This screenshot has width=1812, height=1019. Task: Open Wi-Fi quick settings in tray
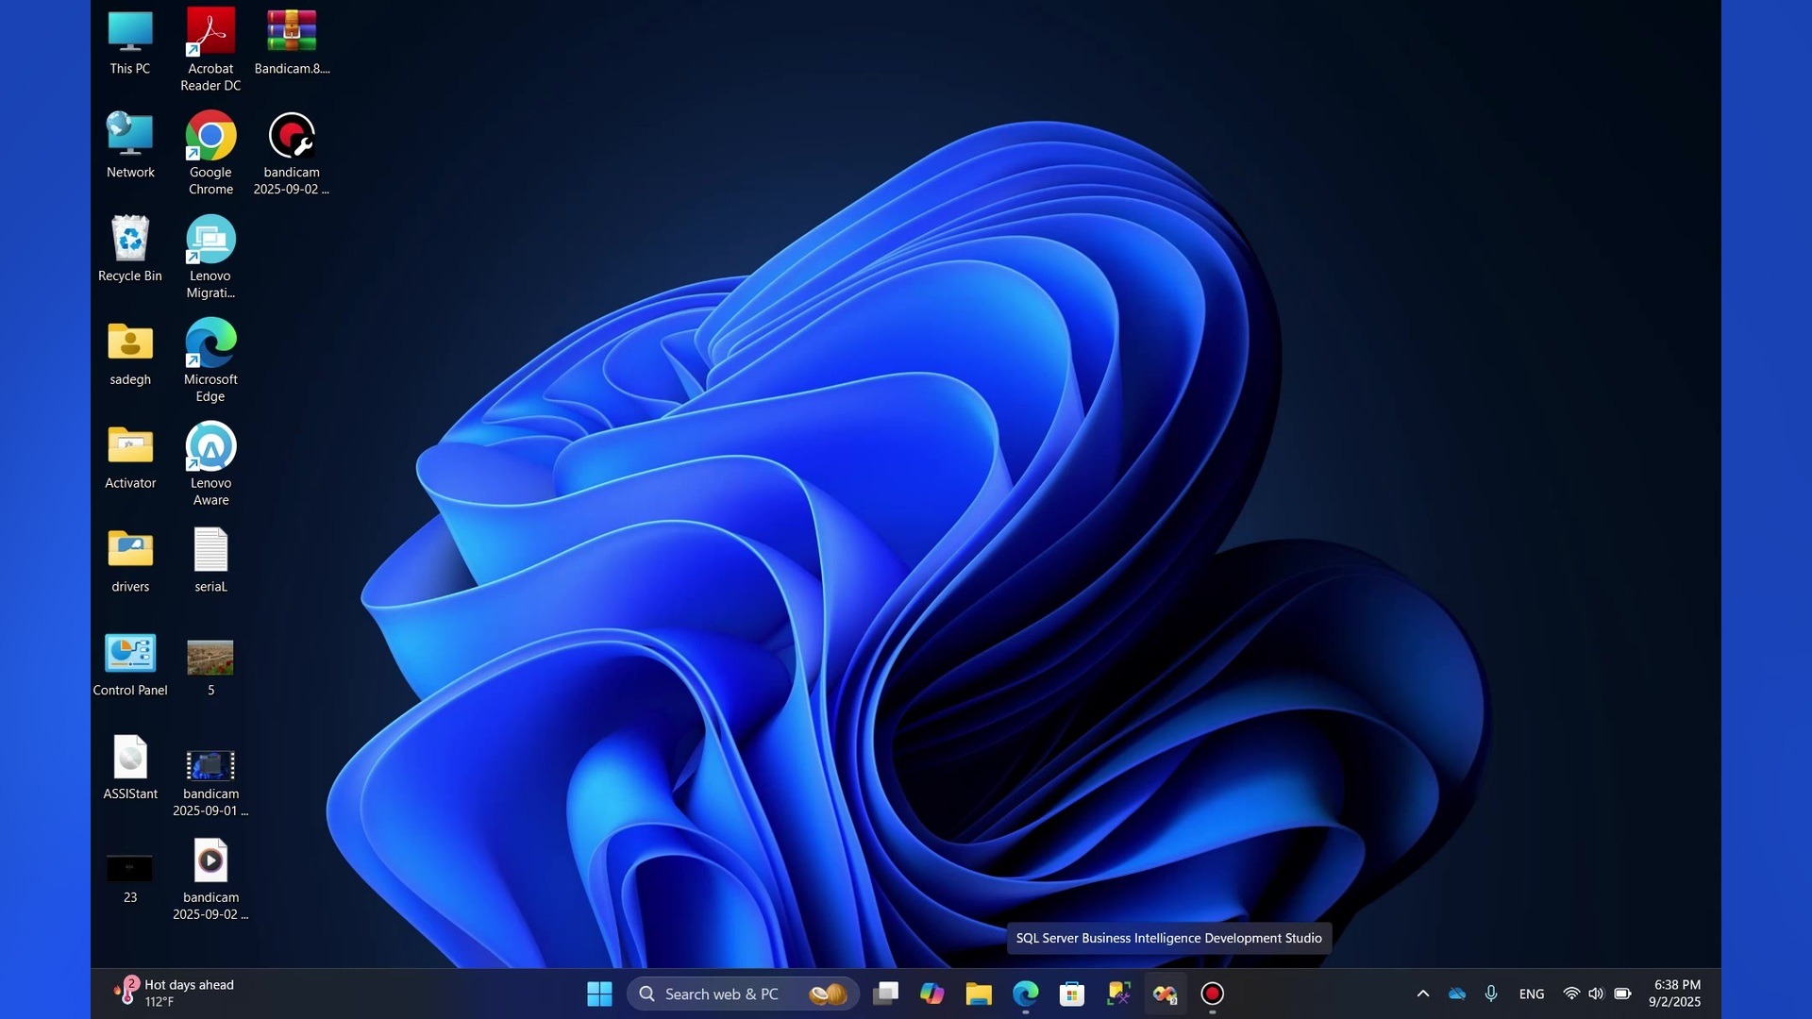[x=1571, y=994]
